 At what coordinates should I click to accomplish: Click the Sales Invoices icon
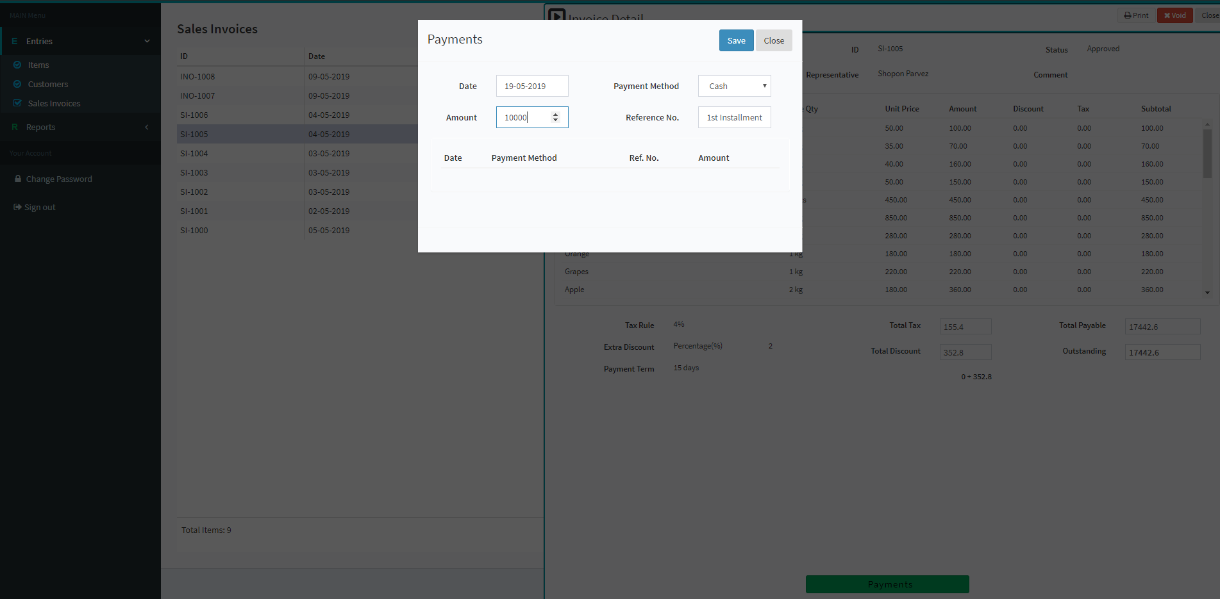pos(19,103)
